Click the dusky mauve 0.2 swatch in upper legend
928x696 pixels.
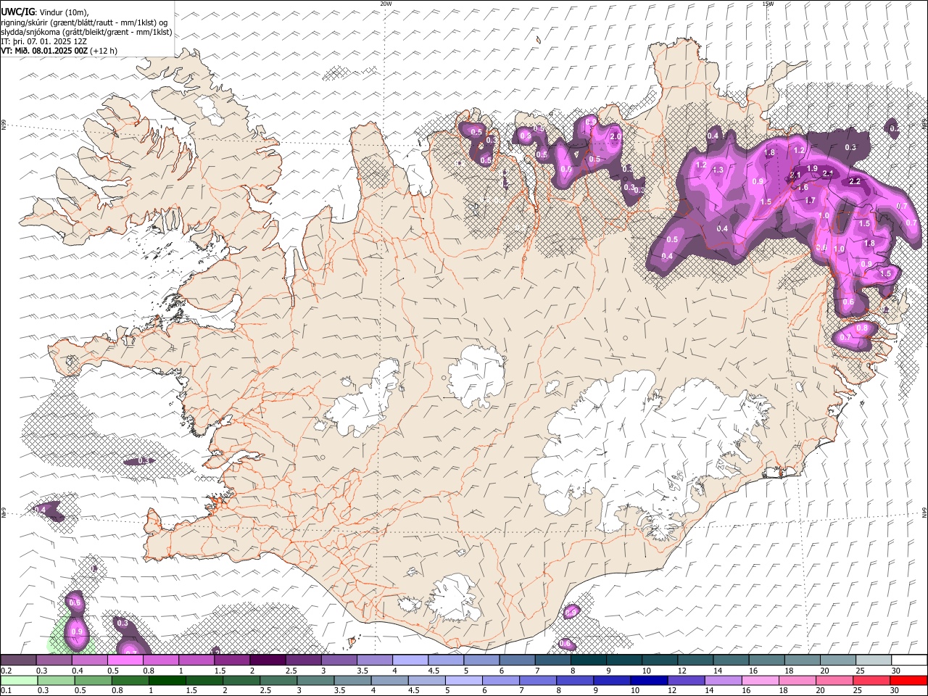click(x=18, y=660)
